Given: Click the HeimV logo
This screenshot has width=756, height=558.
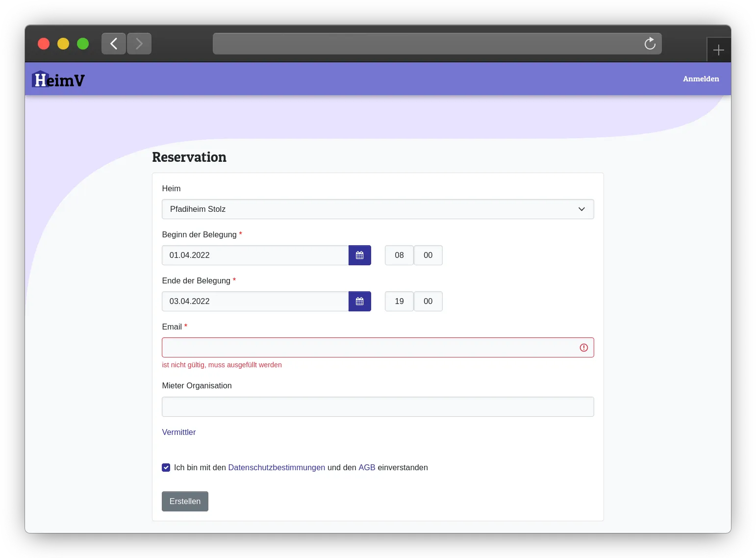Looking at the screenshot, I should [x=58, y=79].
